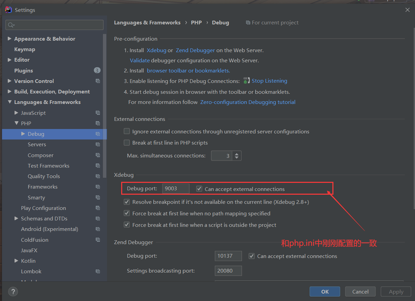Click Languages & Frameworks in breadcrumb

point(147,23)
